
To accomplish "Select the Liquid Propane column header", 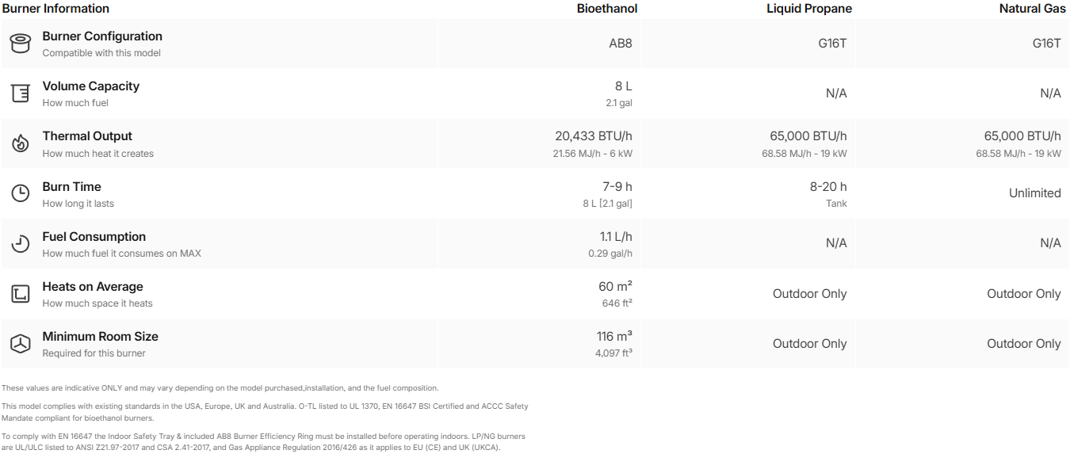I will pos(808,9).
